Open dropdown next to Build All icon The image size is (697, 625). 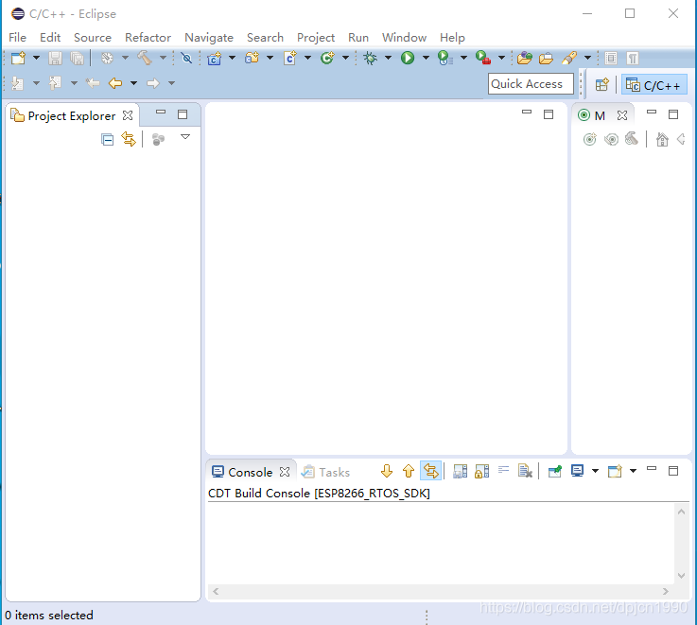(x=126, y=58)
